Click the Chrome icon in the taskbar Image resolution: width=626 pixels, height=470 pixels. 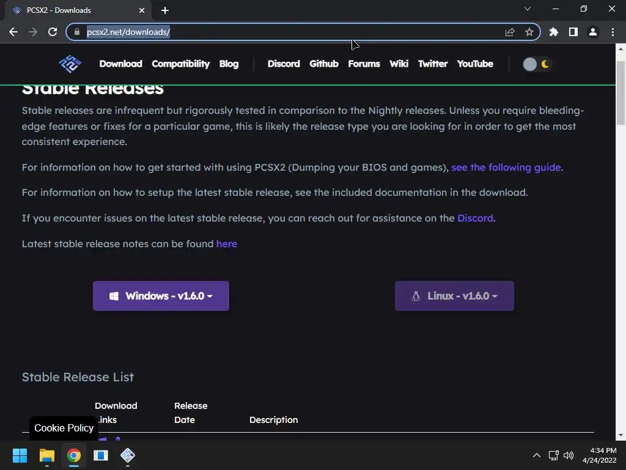tap(74, 455)
